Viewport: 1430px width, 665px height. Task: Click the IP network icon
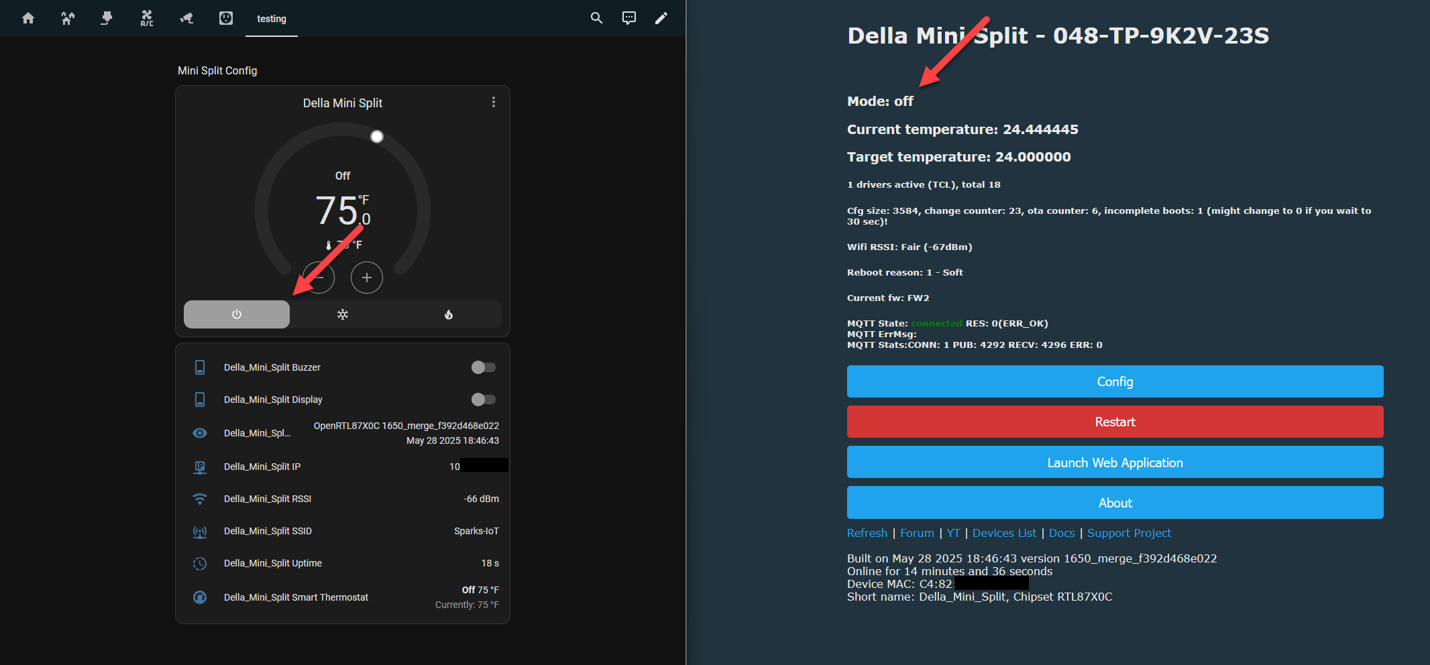point(200,467)
